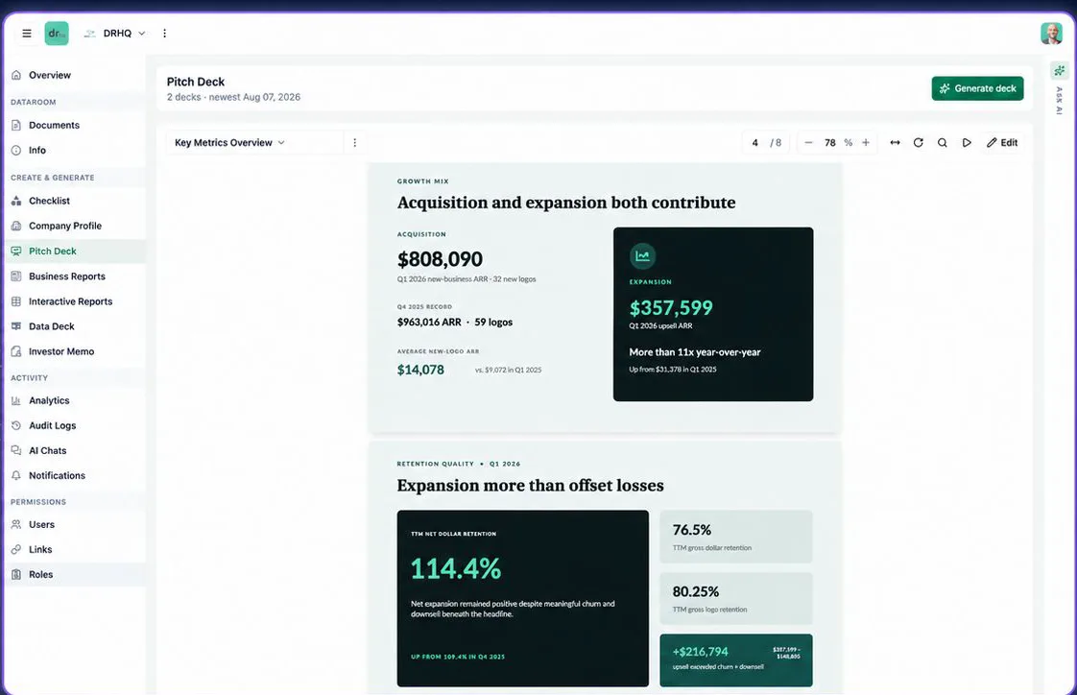Open Links page
The image size is (1077, 695).
coord(74,549)
